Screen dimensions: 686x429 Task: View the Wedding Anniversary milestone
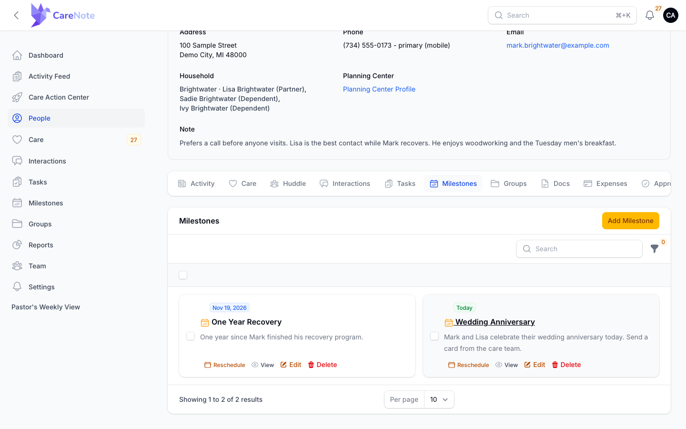(x=506, y=365)
